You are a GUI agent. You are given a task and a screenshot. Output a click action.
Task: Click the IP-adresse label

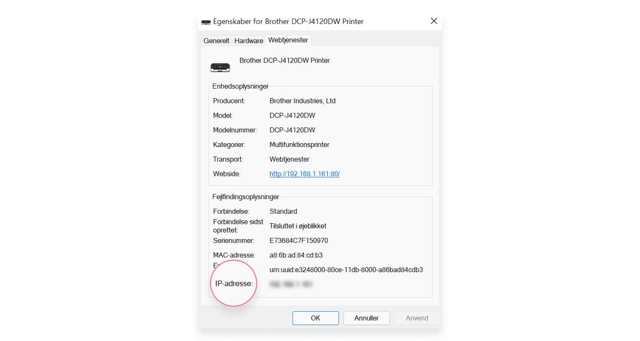(x=234, y=283)
